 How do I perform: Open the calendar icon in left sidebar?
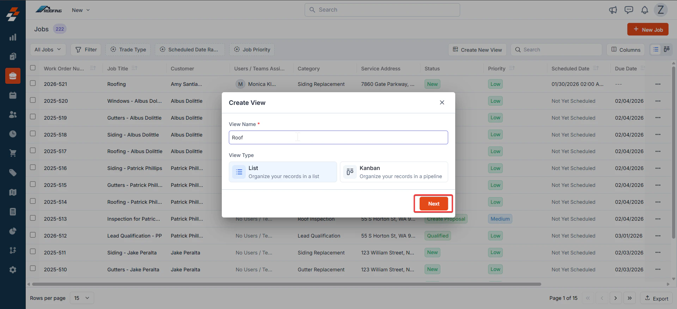pyautogui.click(x=13, y=95)
